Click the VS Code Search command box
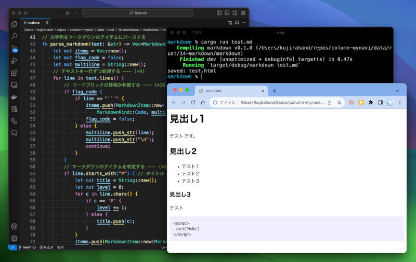Screen dimensions: 416x262 pos(138,12)
